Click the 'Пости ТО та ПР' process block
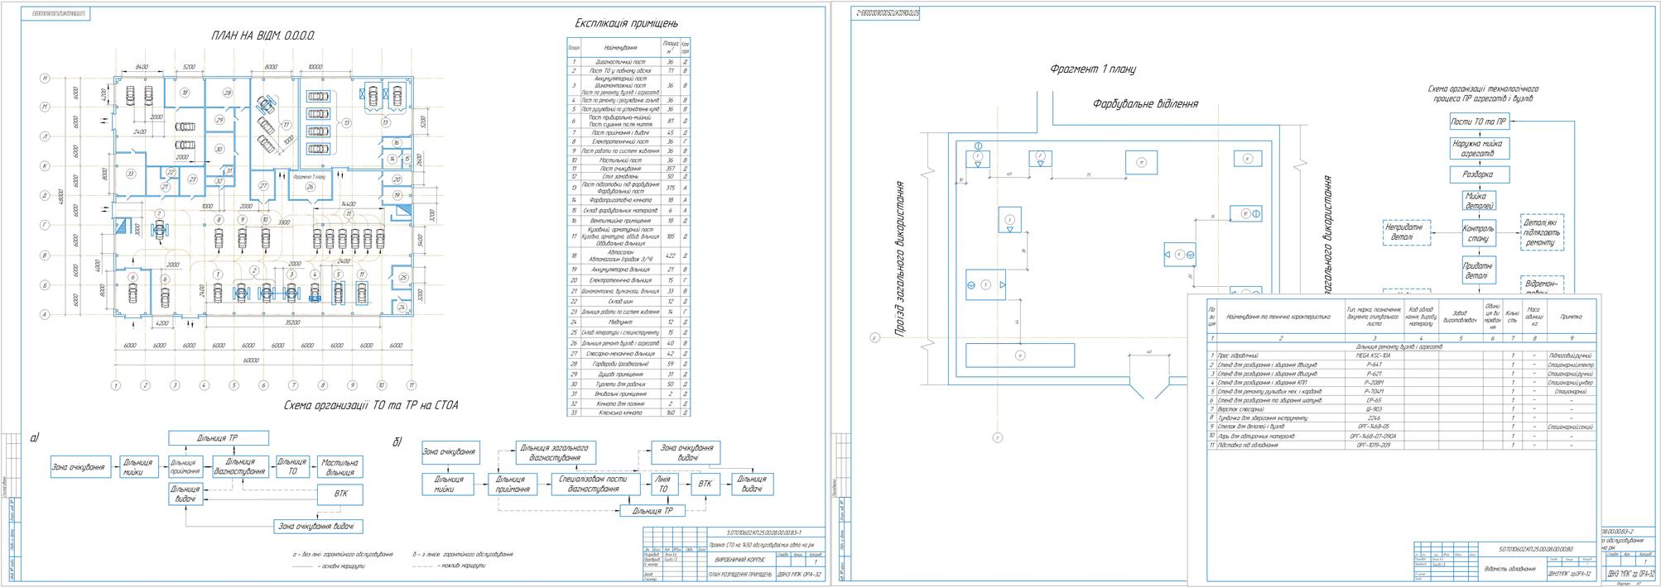The image size is (1661, 587). [1478, 122]
